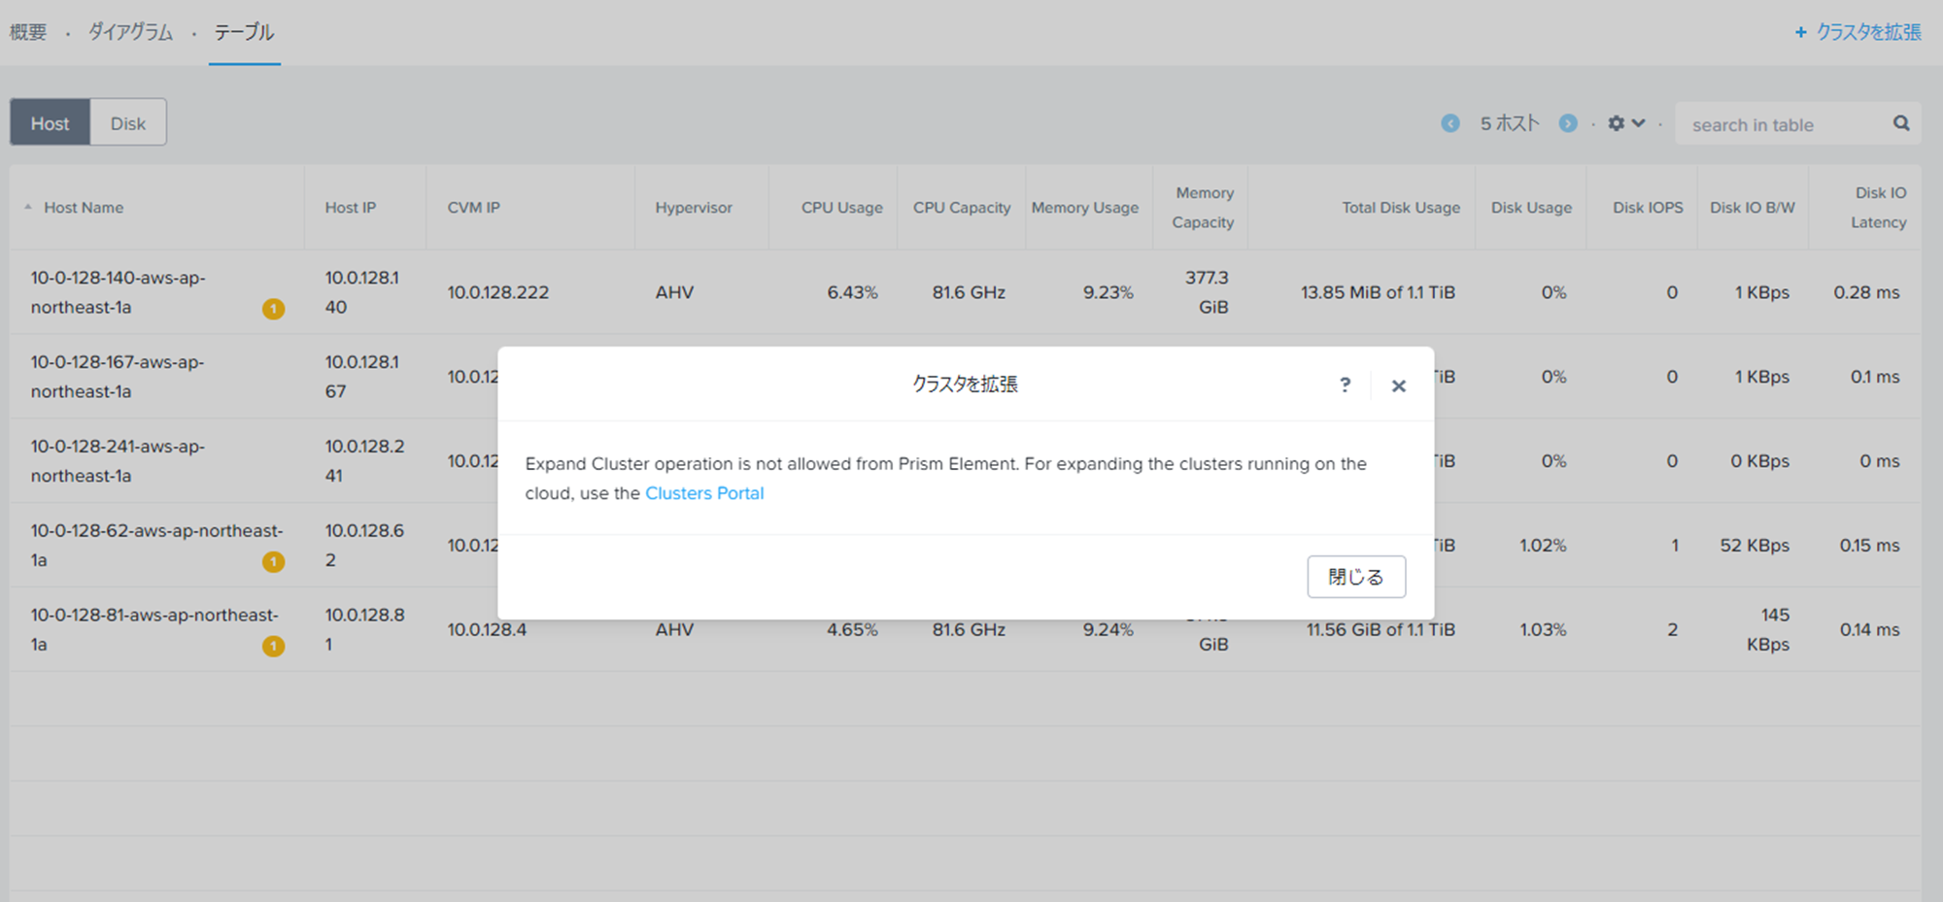Click the 145 KBps value
The image size is (1943, 902).
tap(1768, 630)
